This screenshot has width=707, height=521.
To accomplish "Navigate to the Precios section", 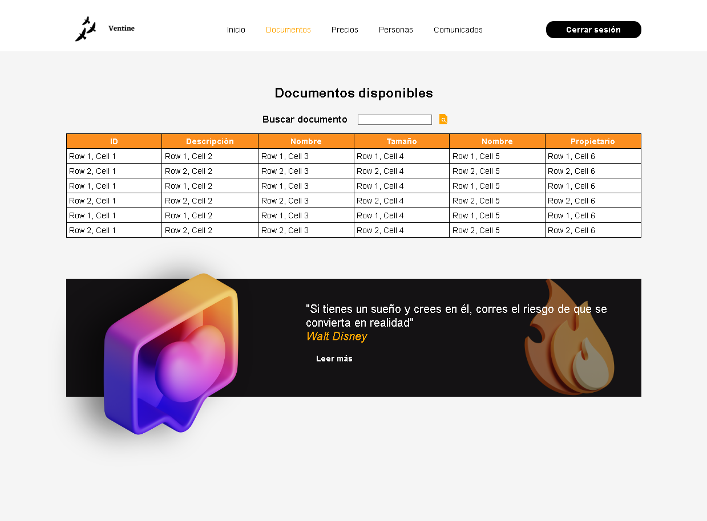I will (345, 30).
